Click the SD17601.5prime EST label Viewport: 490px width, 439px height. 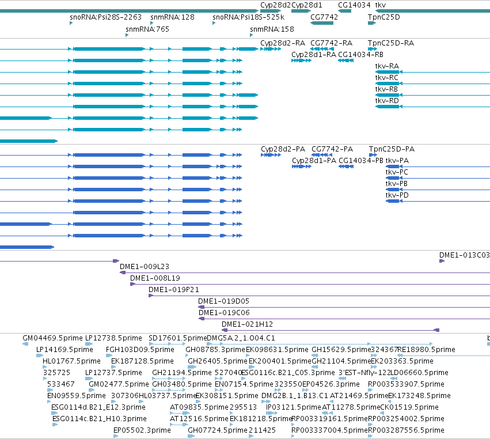[x=177, y=338]
